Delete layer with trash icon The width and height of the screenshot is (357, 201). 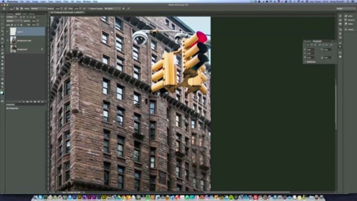pyautogui.click(x=42, y=102)
